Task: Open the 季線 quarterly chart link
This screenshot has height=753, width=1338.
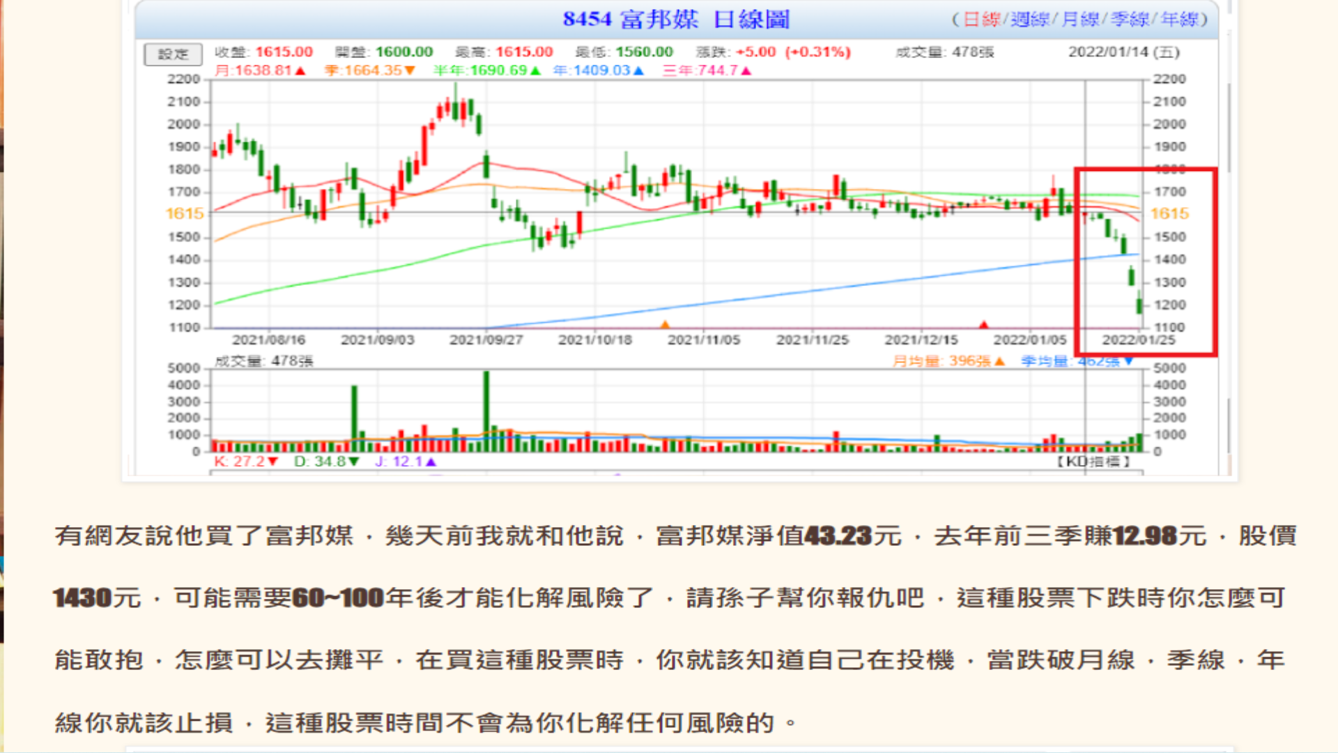Action: (x=1130, y=20)
